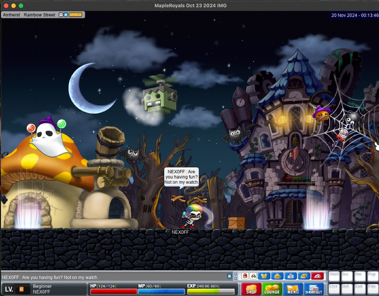Screen dimensions: 379x296
Task: Minimize the minimap with minus button
Action: pos(61,15)
